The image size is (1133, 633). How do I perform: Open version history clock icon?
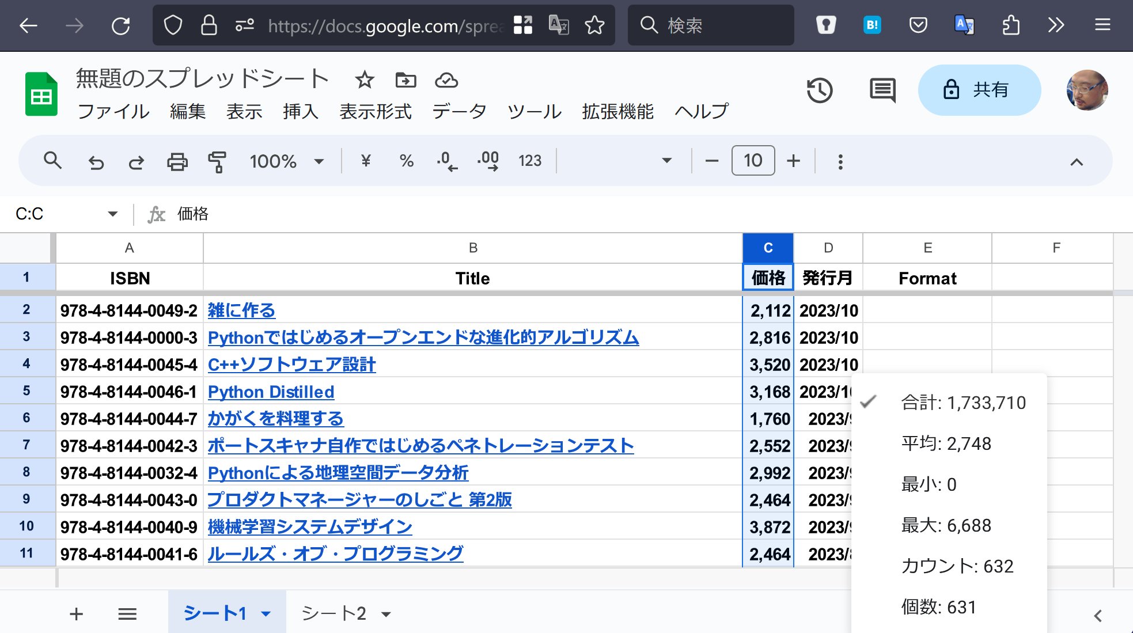coord(820,90)
